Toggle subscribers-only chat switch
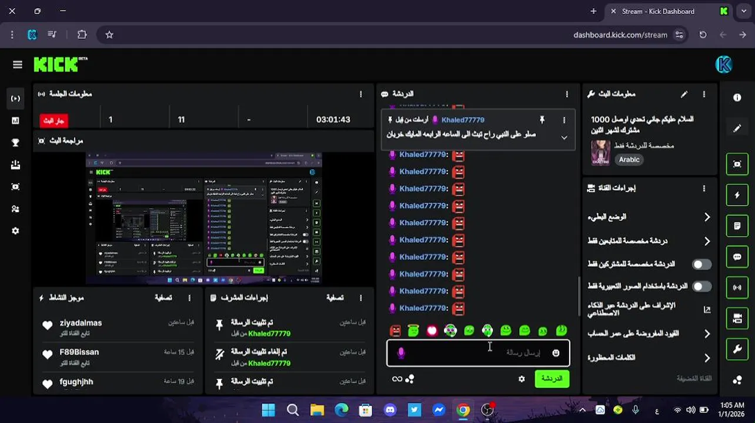Image resolution: width=755 pixels, height=423 pixels. tap(701, 264)
